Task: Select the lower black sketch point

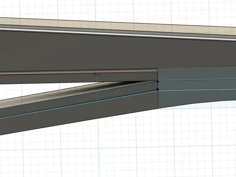Action: point(158,90)
